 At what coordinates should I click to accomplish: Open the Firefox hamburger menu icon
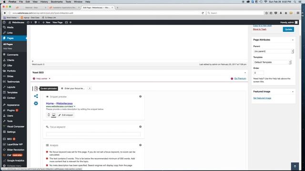point(298,13)
